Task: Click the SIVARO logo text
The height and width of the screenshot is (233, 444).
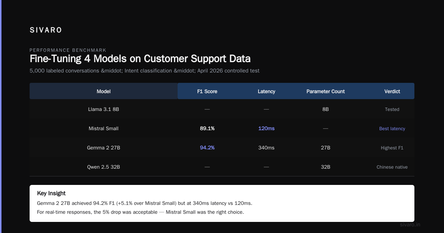Action: click(x=46, y=30)
